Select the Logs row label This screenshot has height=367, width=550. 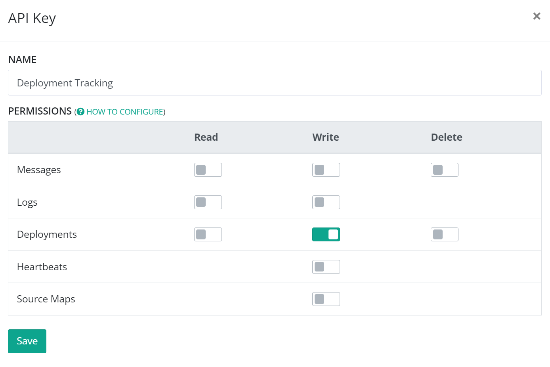[27, 203]
